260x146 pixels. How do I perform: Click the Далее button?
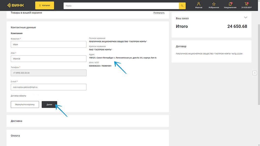point(50,104)
